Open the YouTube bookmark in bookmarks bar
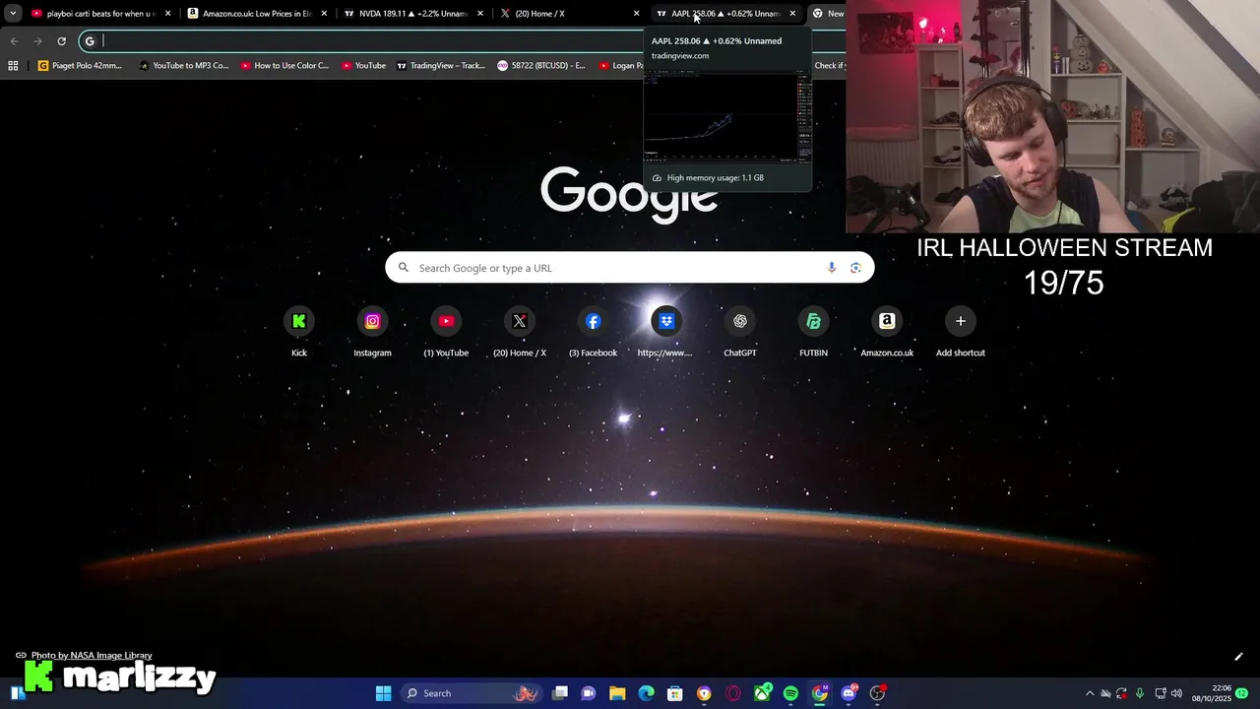 [x=363, y=66]
